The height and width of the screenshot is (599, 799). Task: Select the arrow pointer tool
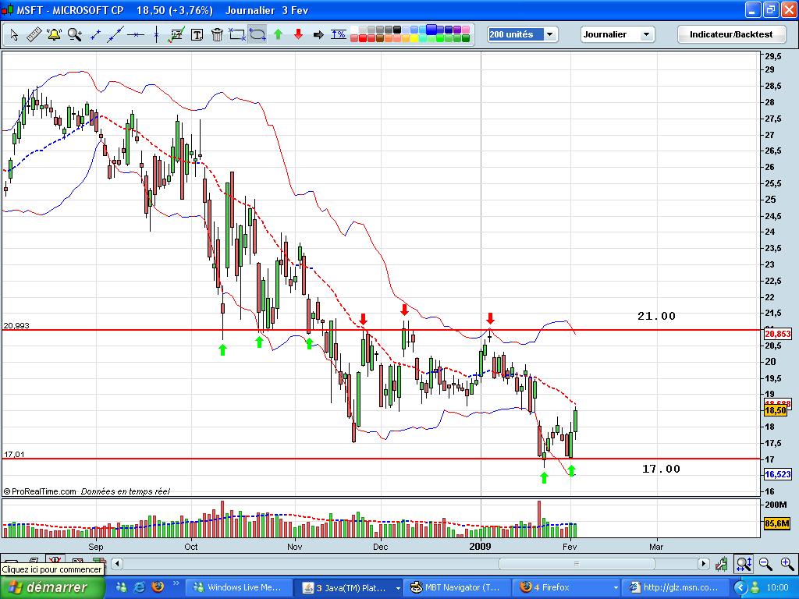pyautogui.click(x=14, y=34)
